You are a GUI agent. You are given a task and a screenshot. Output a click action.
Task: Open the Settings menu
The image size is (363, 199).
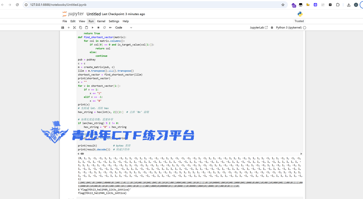pyautogui.click(x=114, y=21)
